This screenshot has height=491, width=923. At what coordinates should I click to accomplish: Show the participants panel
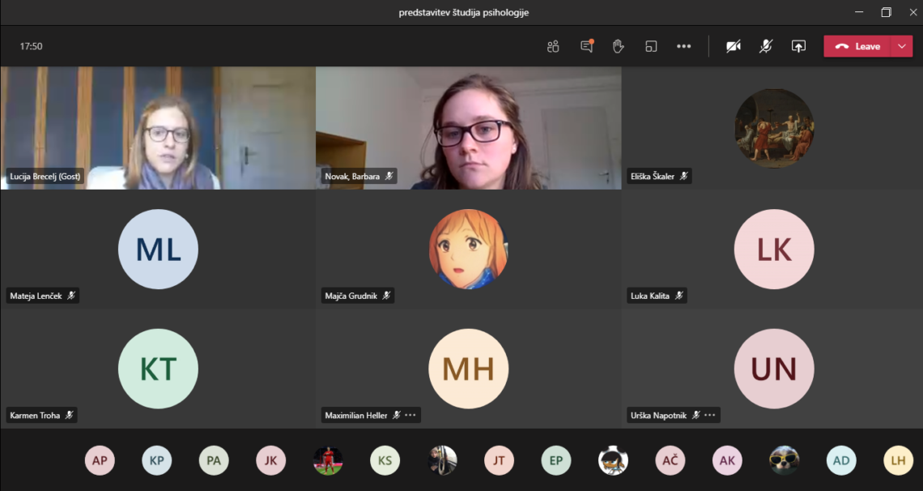[553, 46]
